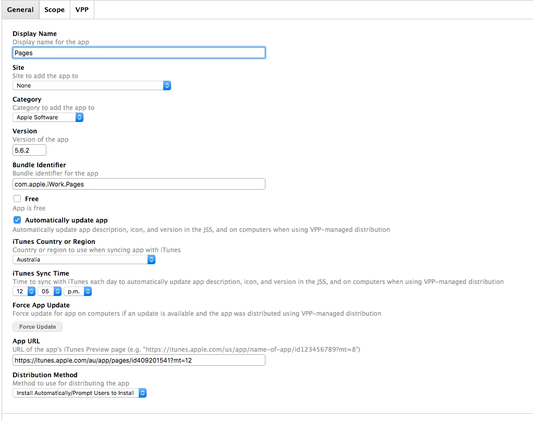The width and height of the screenshot is (533, 421).
Task: Click the Automatically update app label text
Action: tap(66, 220)
